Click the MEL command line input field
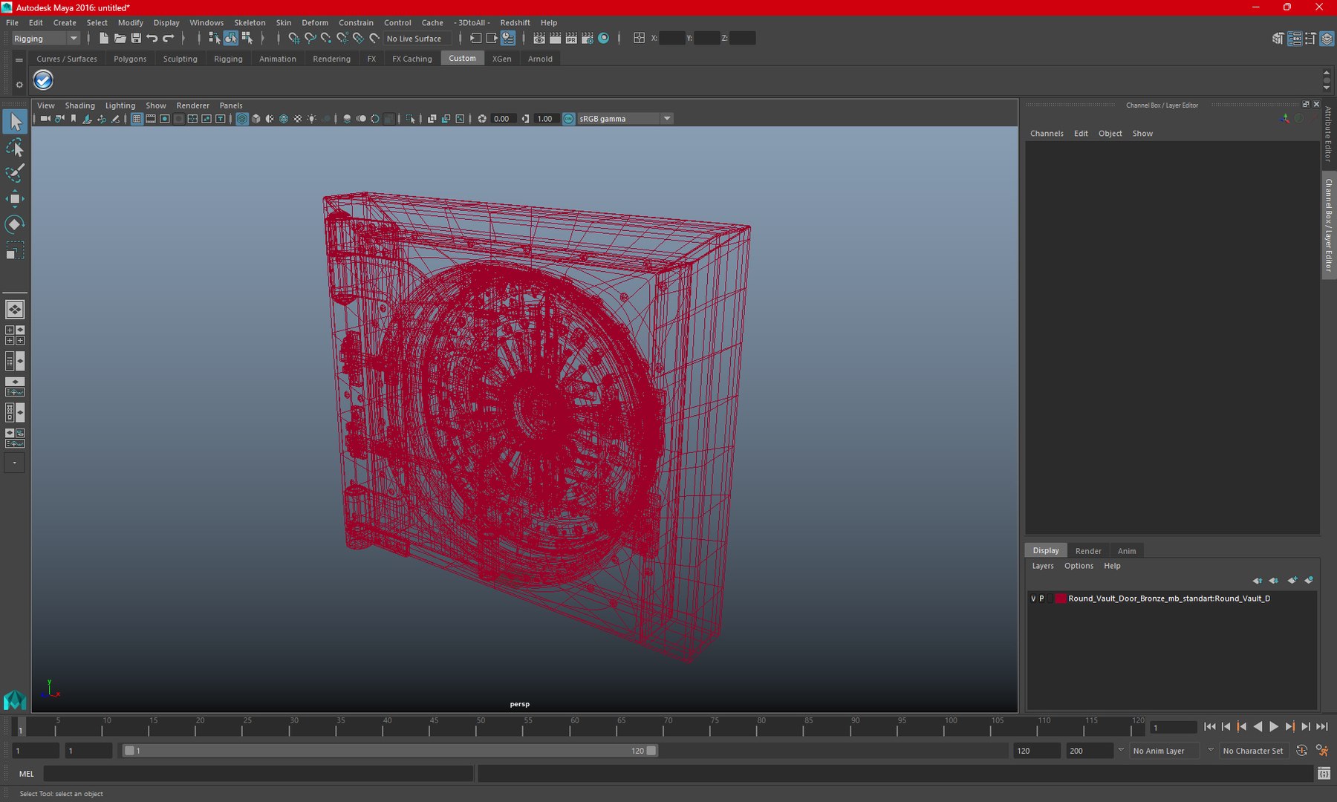Viewport: 1337px width, 802px height. 258,774
